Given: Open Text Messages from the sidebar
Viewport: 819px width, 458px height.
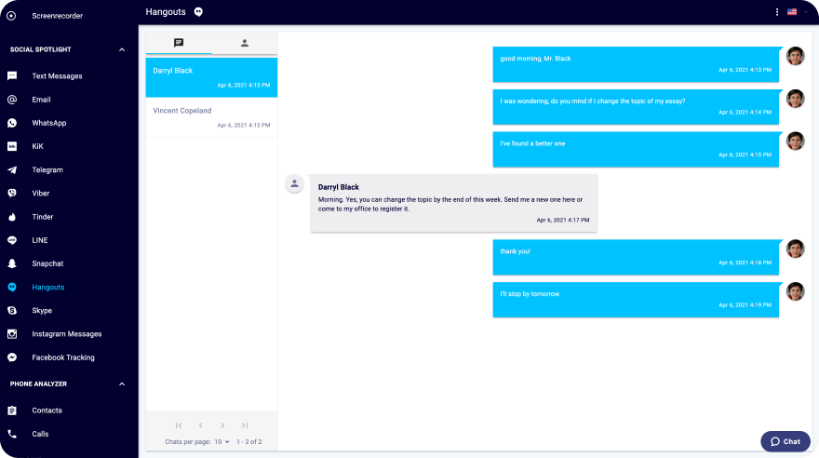Looking at the screenshot, I should tap(57, 75).
